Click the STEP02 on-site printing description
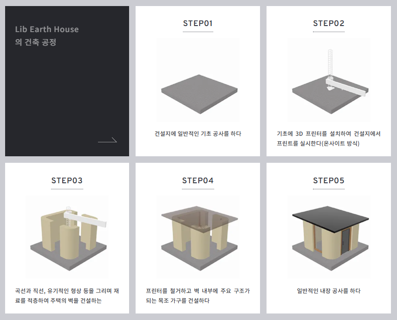The height and width of the screenshot is (320, 397). click(329, 139)
